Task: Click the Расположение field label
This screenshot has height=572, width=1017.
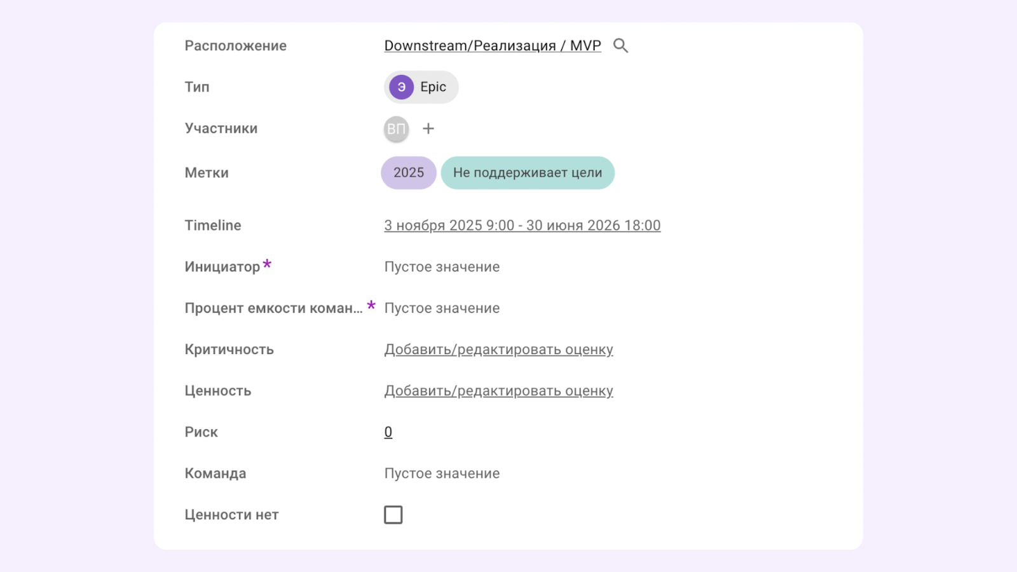Action: [235, 45]
